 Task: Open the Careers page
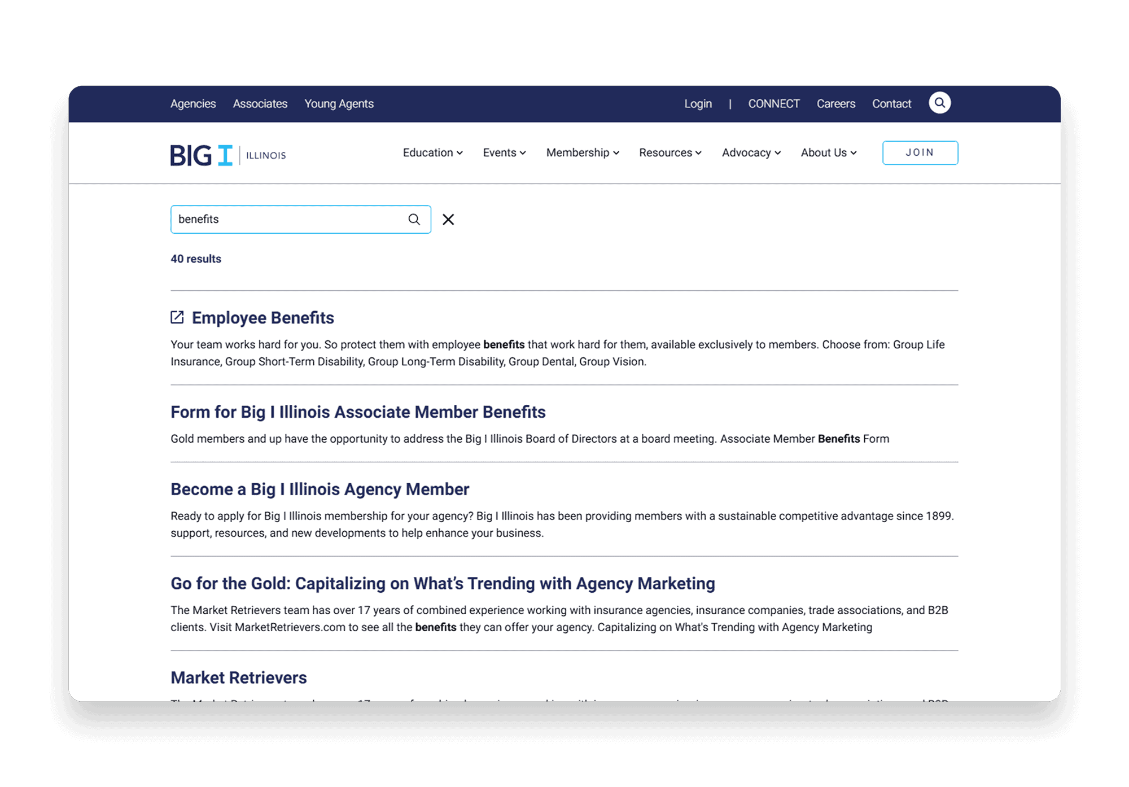tap(836, 103)
